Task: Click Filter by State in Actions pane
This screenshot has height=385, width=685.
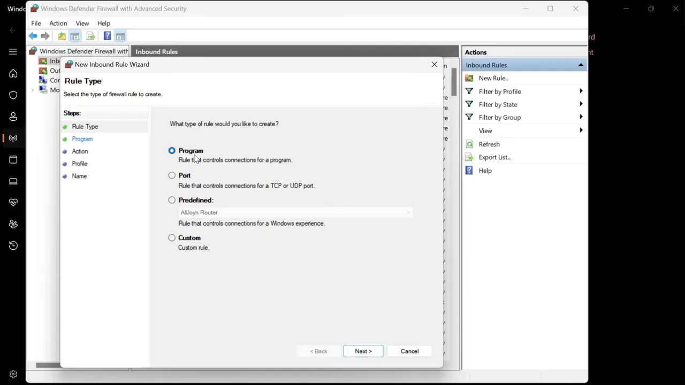Action: pyautogui.click(x=498, y=105)
